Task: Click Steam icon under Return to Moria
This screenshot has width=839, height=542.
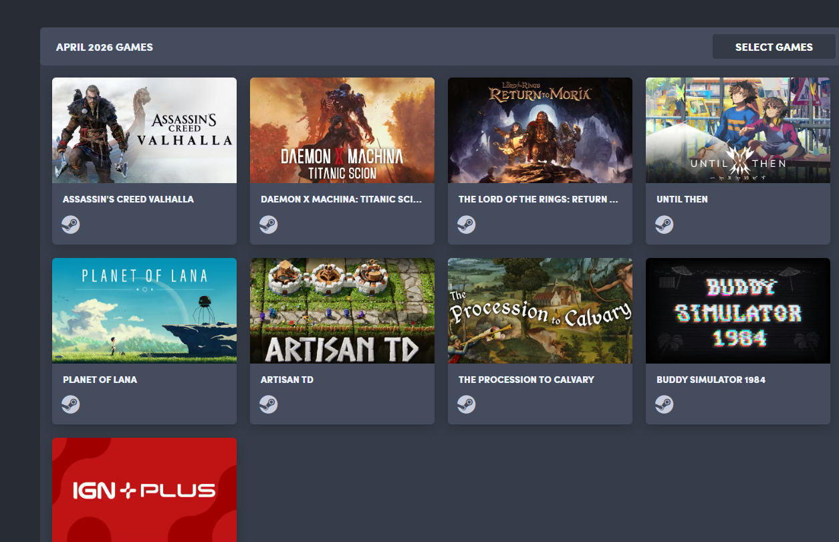Action: (x=467, y=225)
